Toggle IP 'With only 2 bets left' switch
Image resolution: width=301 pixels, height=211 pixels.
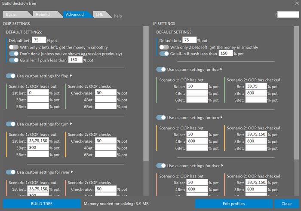(164, 47)
